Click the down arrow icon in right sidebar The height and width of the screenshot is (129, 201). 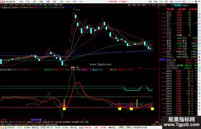199,11
